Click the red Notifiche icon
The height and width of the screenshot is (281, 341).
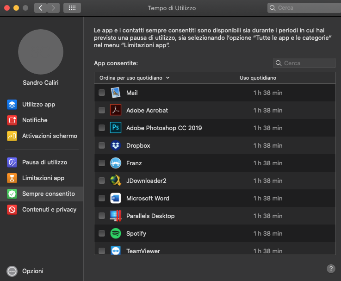12,120
